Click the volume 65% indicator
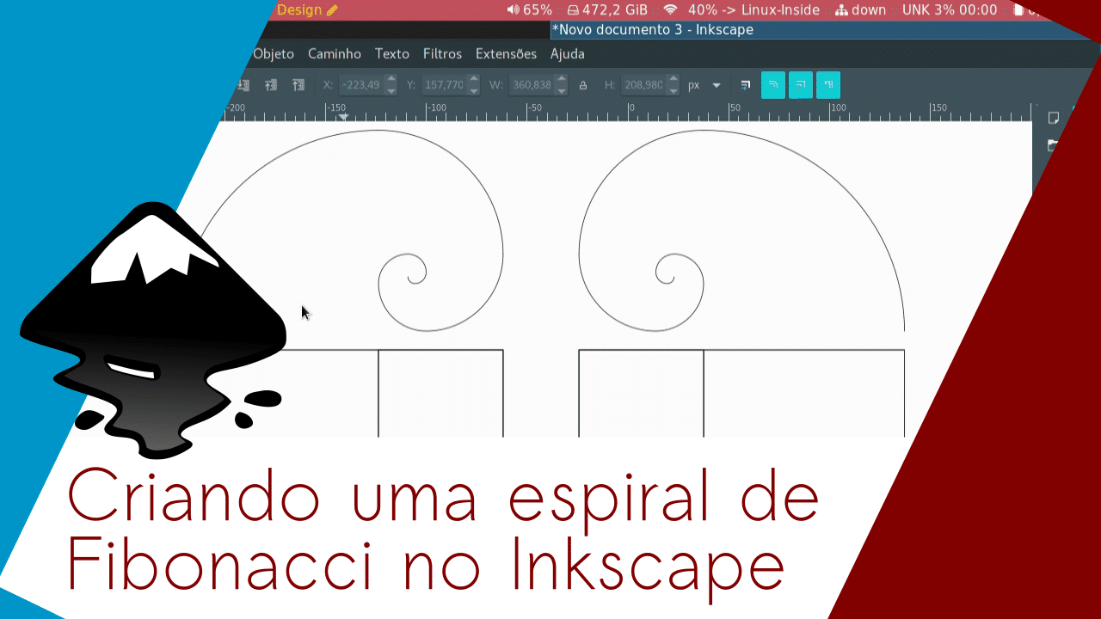The width and height of the screenshot is (1101, 619). 529,9
